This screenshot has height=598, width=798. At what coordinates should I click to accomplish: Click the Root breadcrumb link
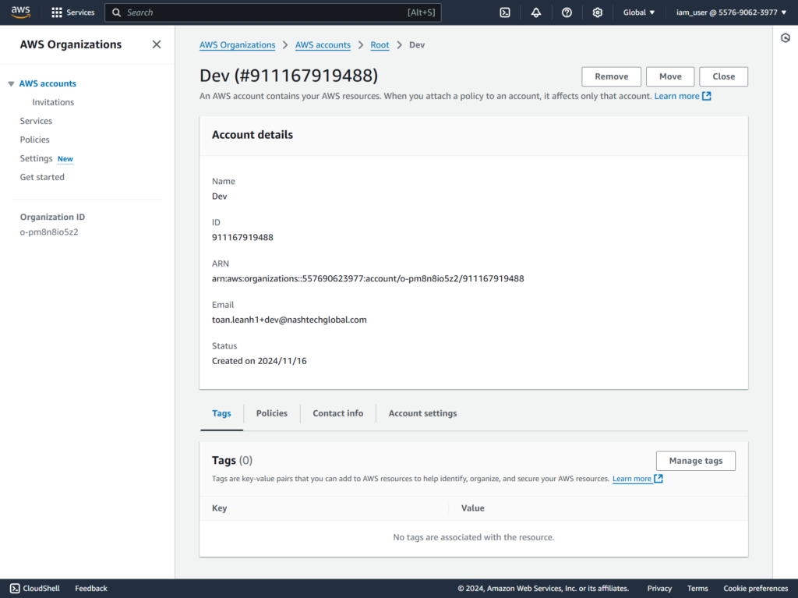[380, 45]
